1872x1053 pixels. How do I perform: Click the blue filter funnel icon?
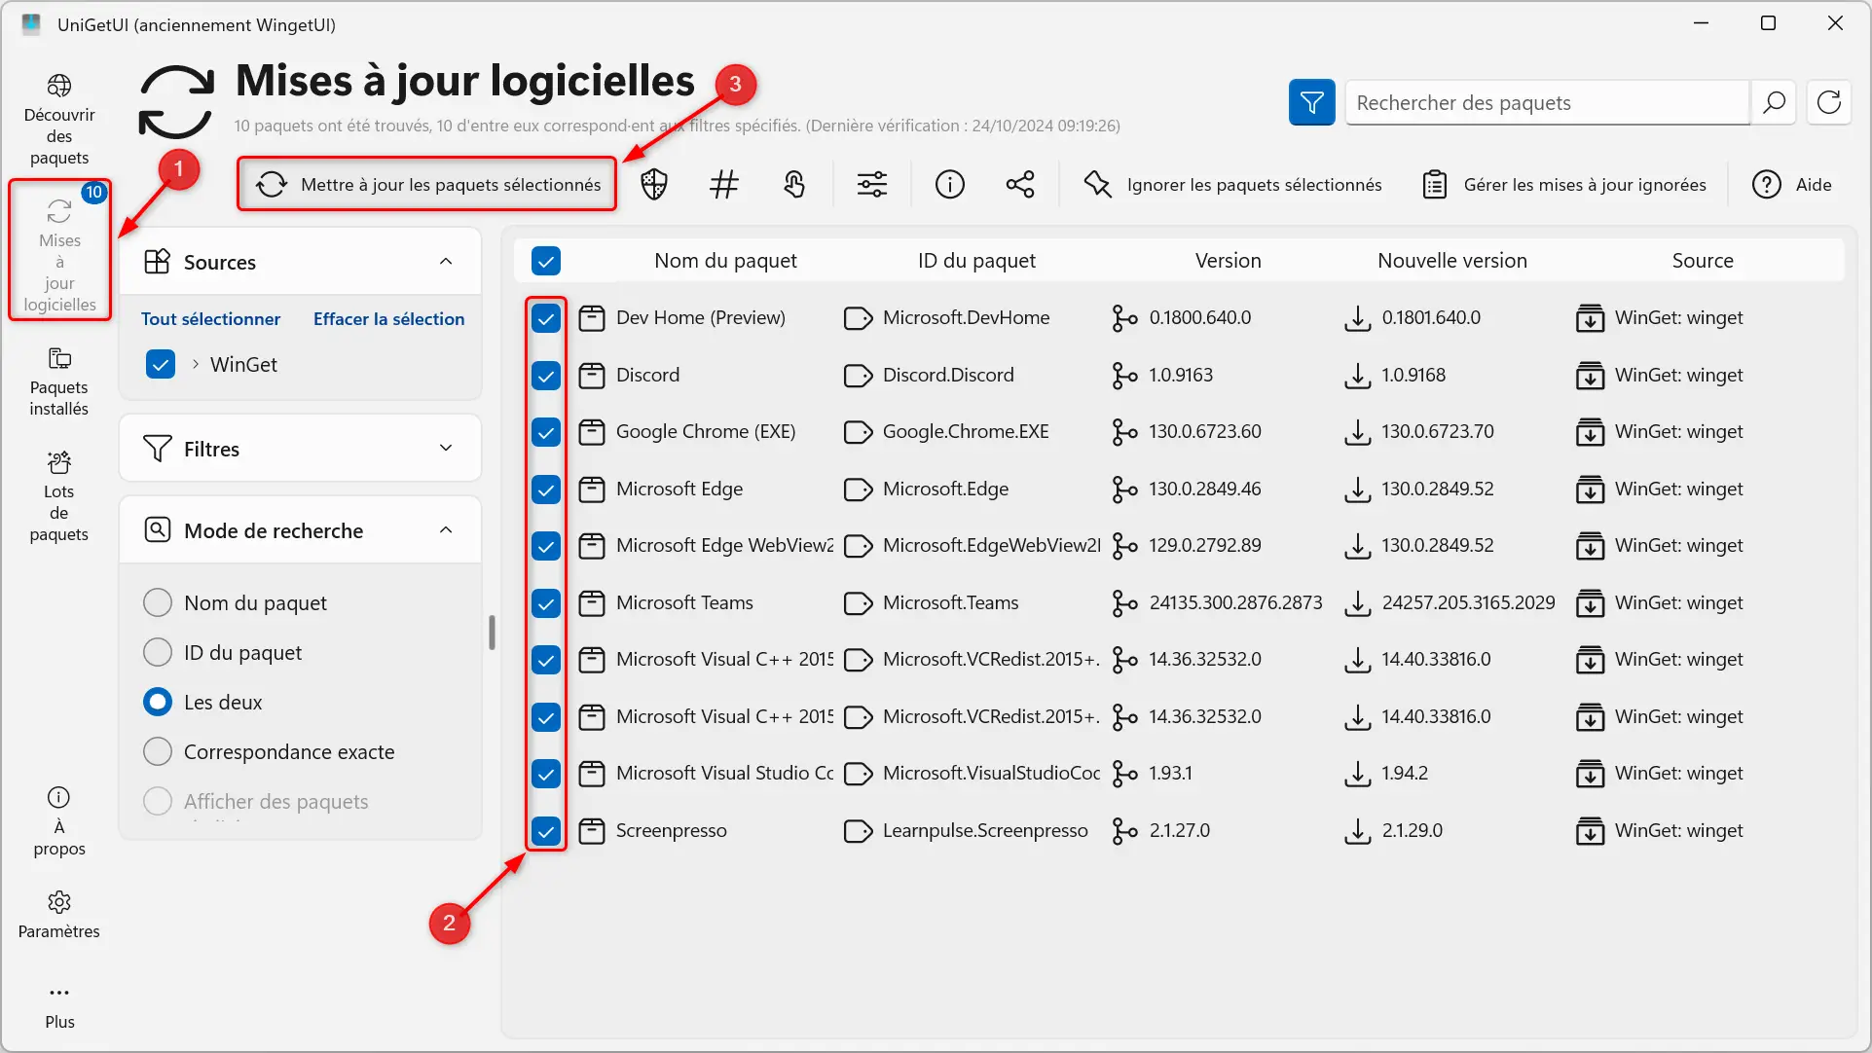(1311, 102)
